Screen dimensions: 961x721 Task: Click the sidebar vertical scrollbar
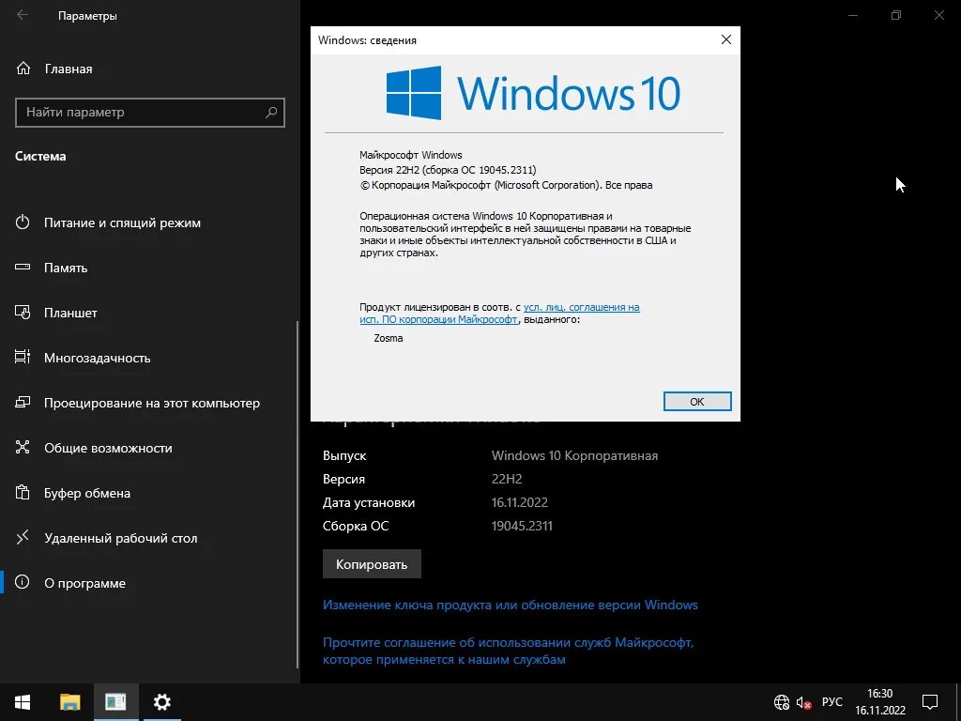pos(297,494)
